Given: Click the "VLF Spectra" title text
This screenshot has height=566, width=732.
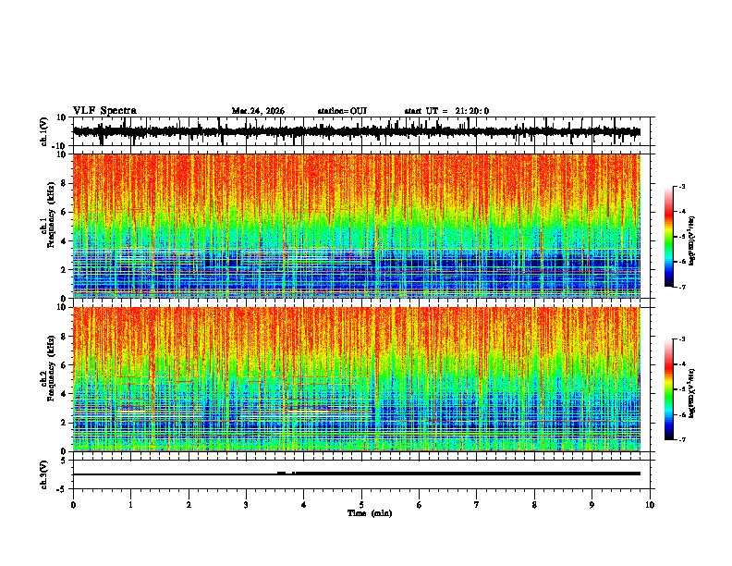Looking at the screenshot, I should coord(104,111).
